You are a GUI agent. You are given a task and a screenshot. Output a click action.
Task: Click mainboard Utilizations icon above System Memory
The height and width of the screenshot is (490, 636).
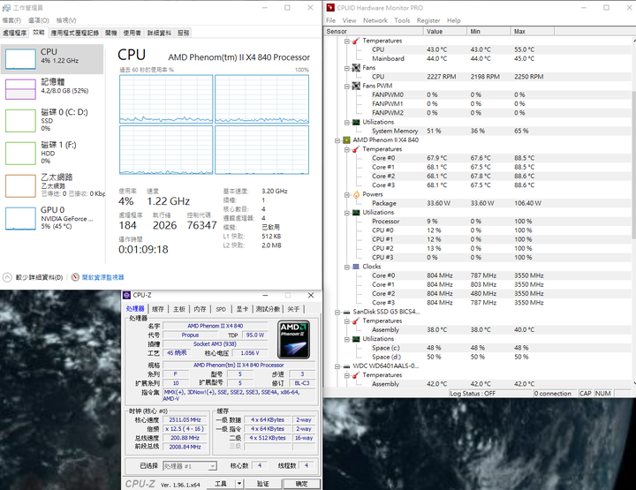click(356, 122)
